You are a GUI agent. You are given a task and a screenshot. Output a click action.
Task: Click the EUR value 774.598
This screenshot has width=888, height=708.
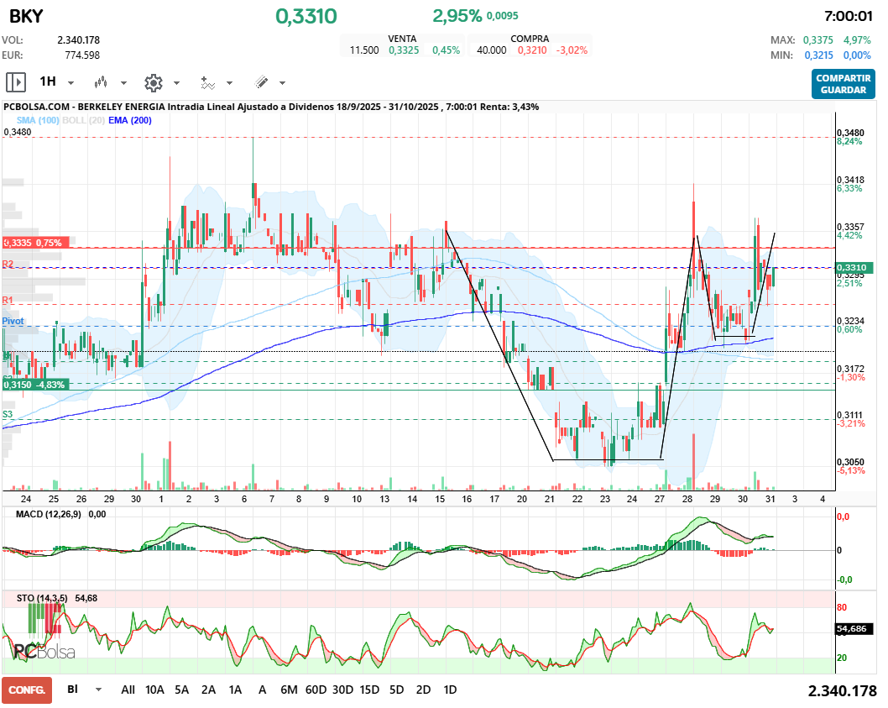pos(82,55)
